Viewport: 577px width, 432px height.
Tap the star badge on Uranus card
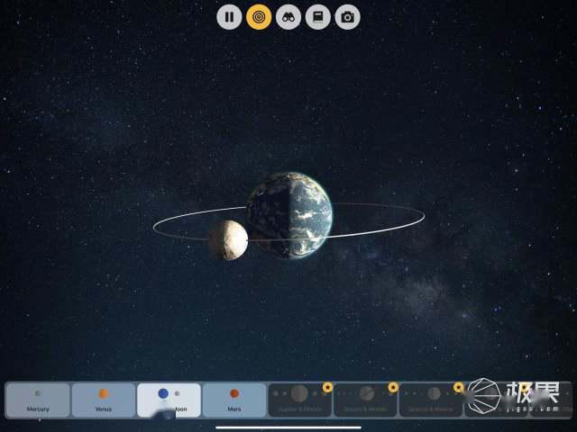(x=459, y=387)
